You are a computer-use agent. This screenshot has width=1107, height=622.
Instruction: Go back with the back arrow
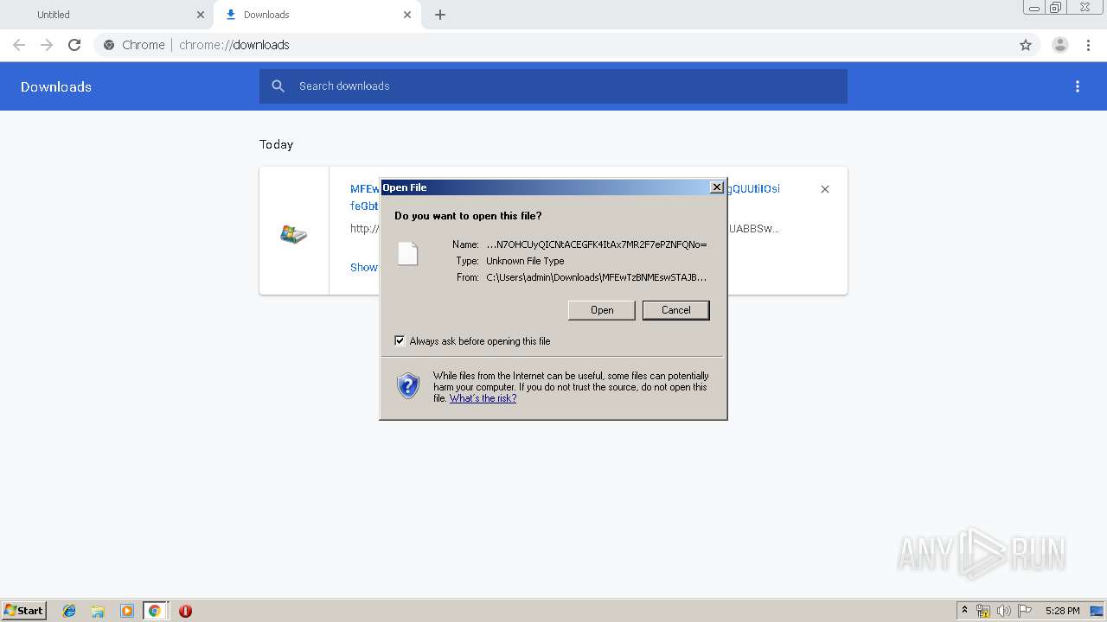point(19,45)
